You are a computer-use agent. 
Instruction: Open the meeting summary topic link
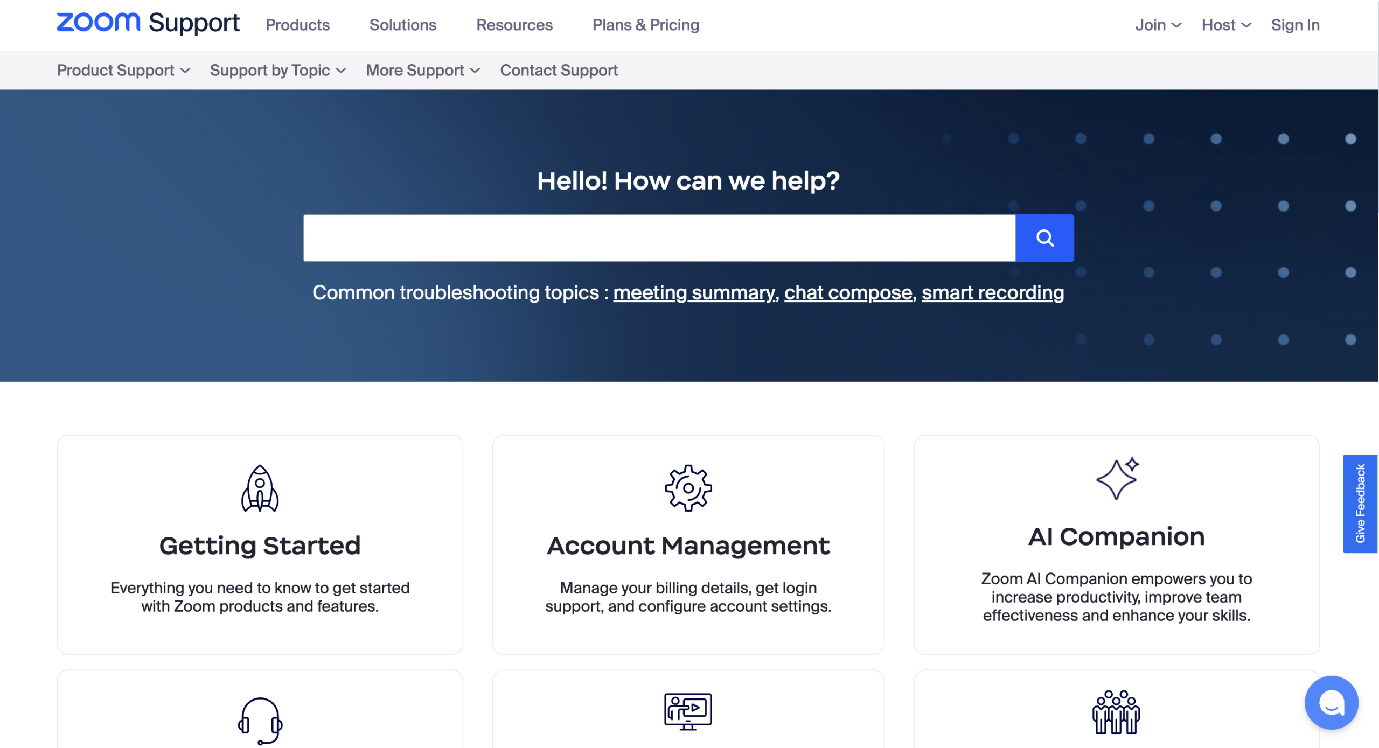[x=694, y=292]
